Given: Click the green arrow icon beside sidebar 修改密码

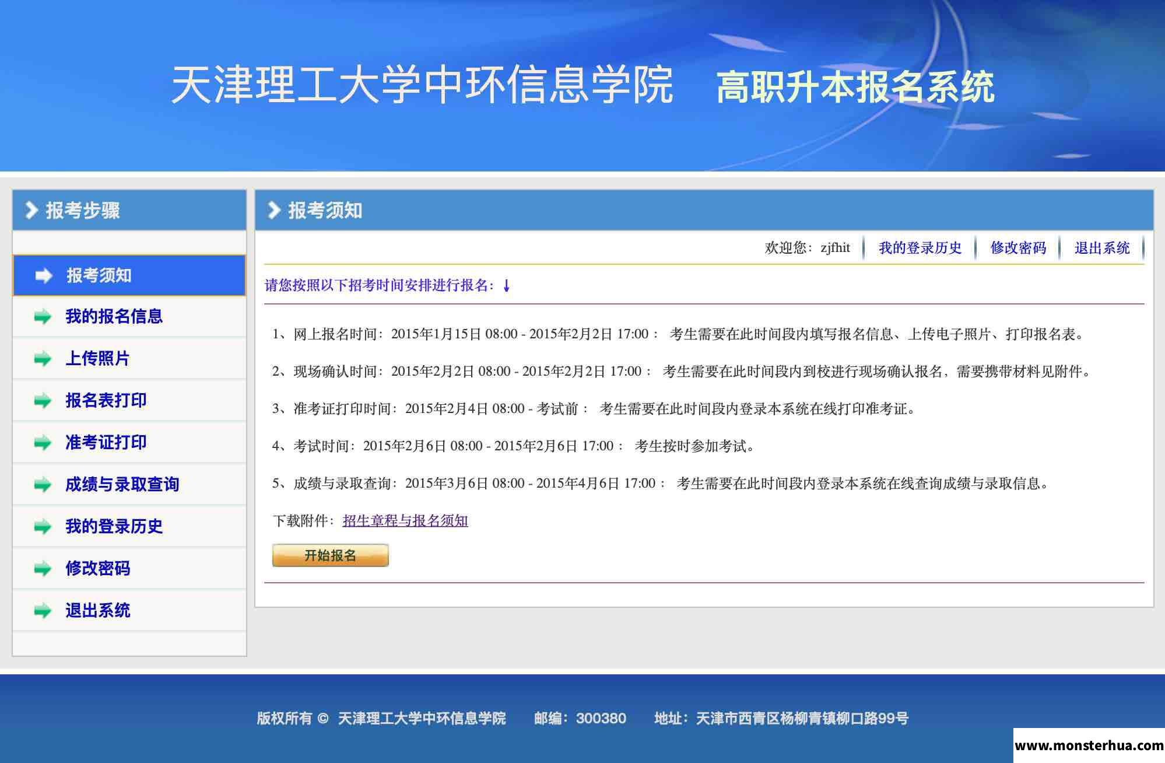Looking at the screenshot, I should point(43,569).
